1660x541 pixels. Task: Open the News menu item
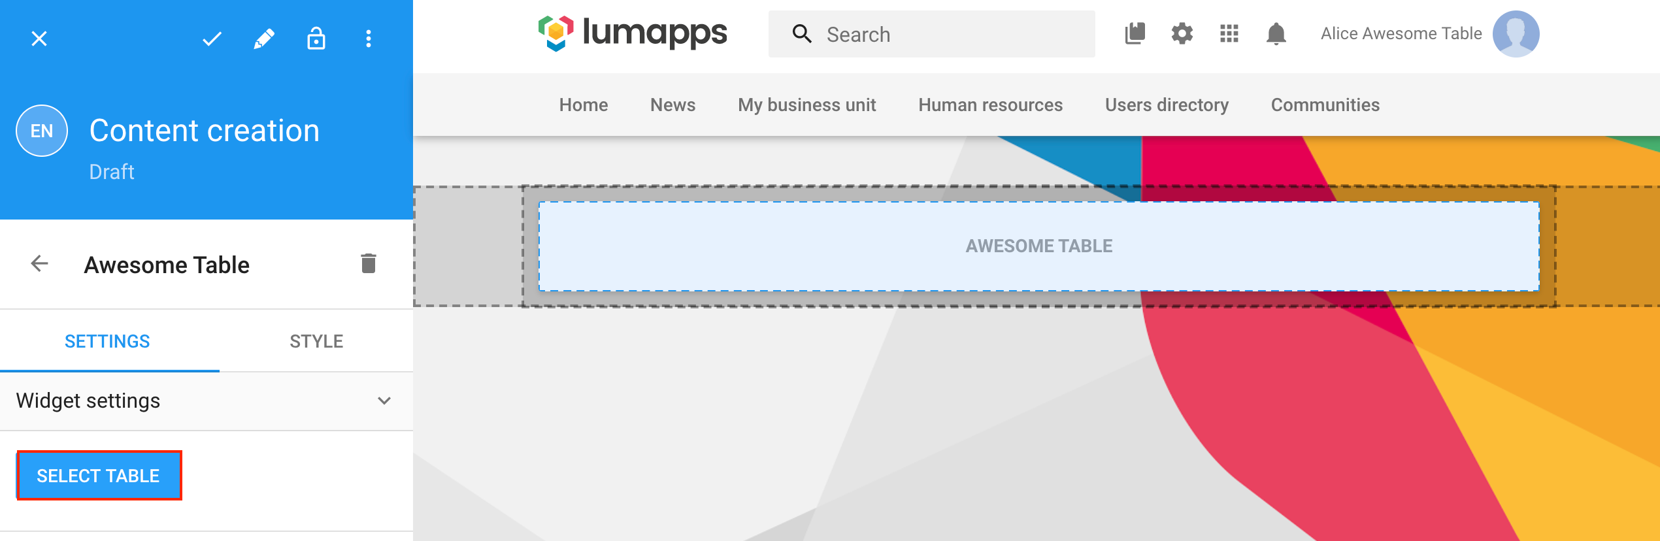(672, 105)
